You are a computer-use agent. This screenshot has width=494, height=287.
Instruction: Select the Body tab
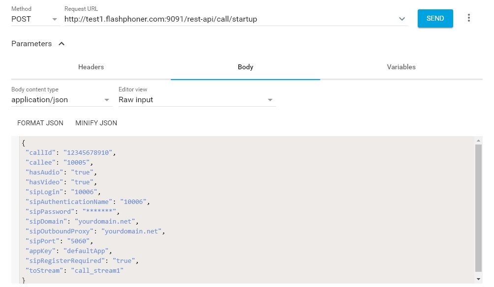(x=245, y=67)
